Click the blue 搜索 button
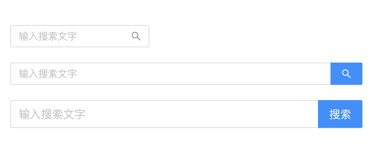 click(x=340, y=114)
